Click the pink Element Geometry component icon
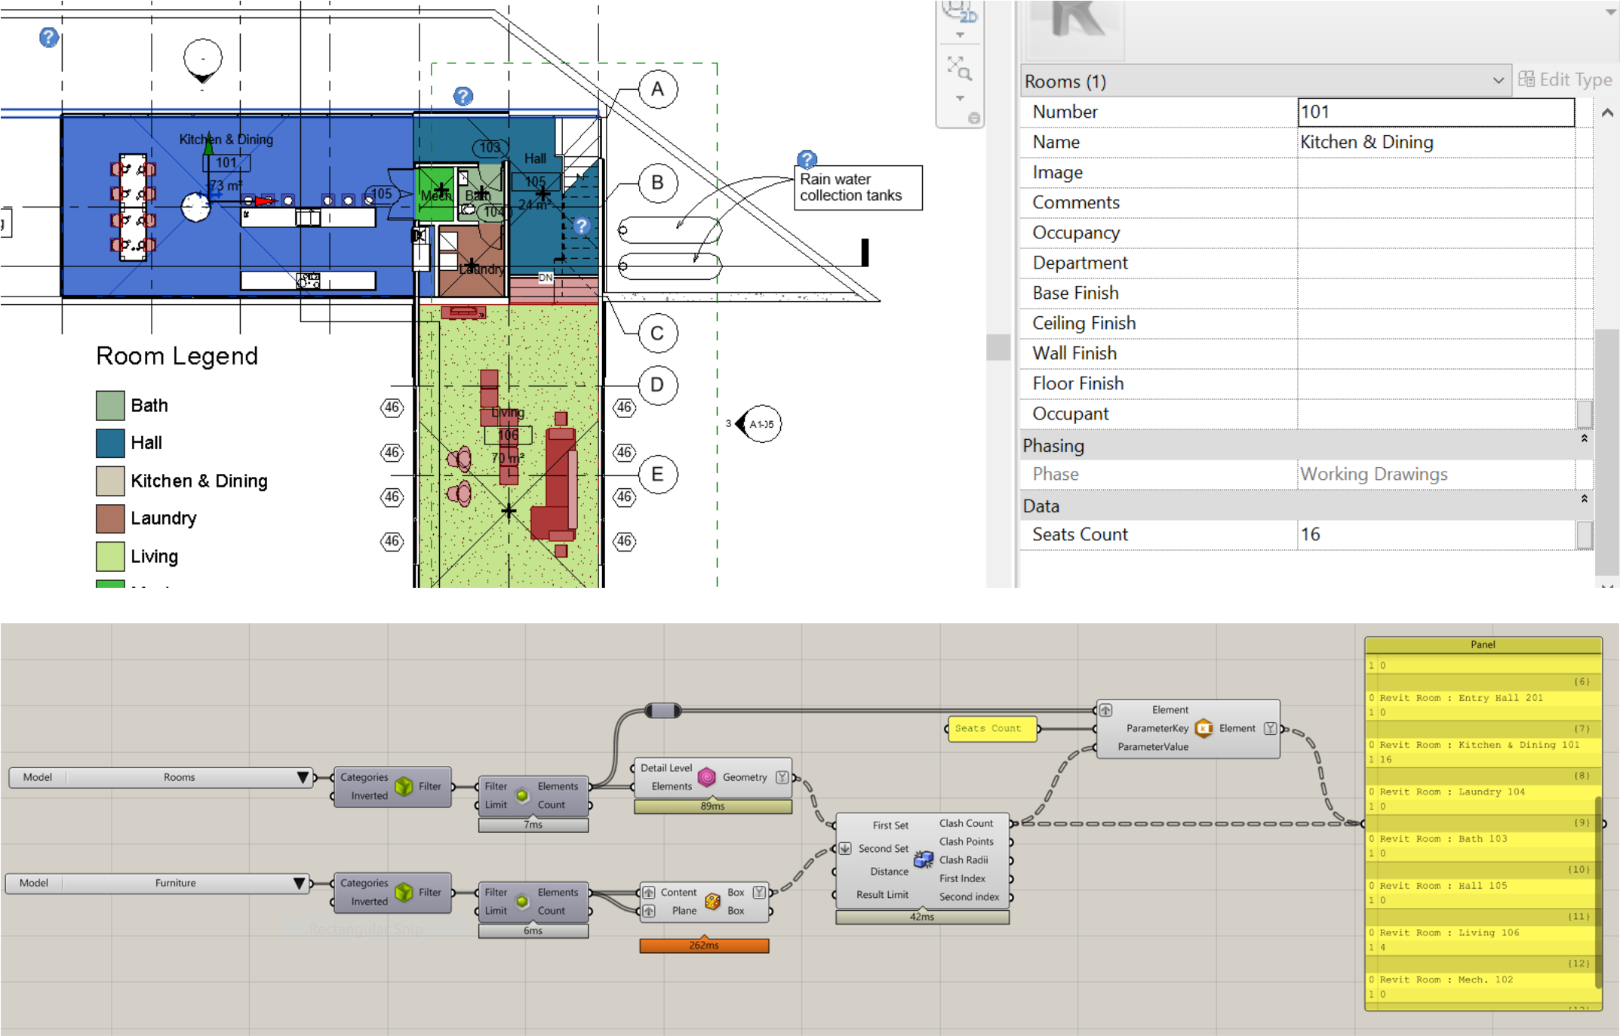This screenshot has width=1620, height=1036. click(x=707, y=777)
